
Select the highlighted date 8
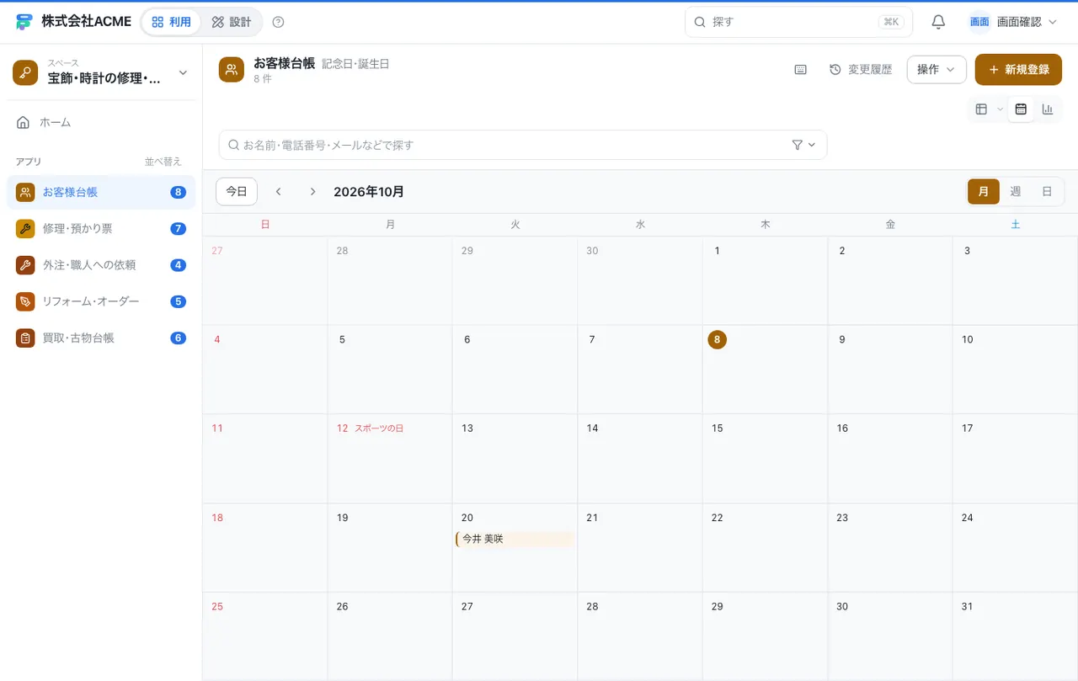(717, 339)
